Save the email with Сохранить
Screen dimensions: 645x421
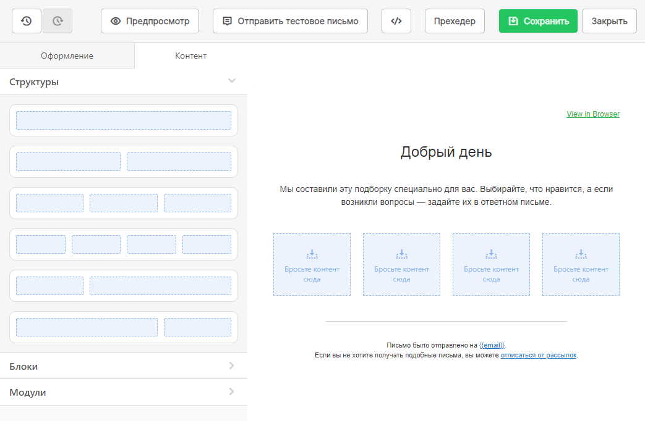[538, 21]
